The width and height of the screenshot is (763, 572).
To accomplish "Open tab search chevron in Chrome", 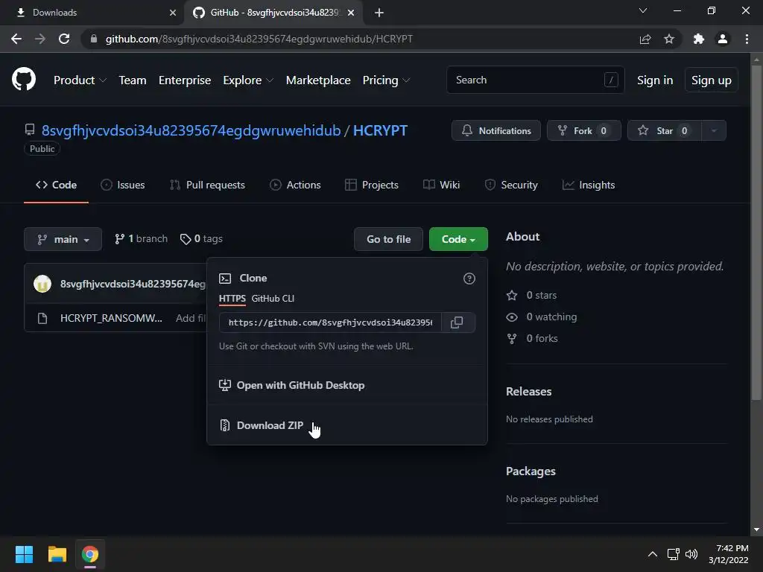I will [643, 10].
